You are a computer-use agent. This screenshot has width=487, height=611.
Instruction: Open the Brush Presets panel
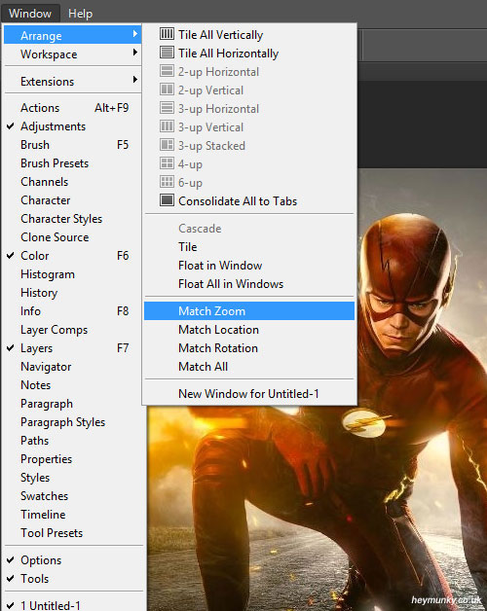[x=73, y=163]
